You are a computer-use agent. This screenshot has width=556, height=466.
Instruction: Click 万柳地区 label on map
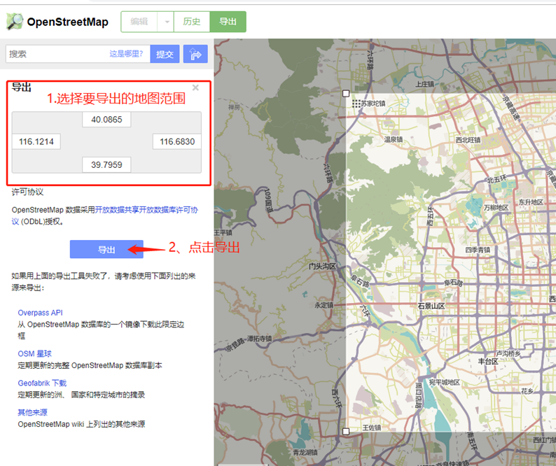click(x=496, y=207)
